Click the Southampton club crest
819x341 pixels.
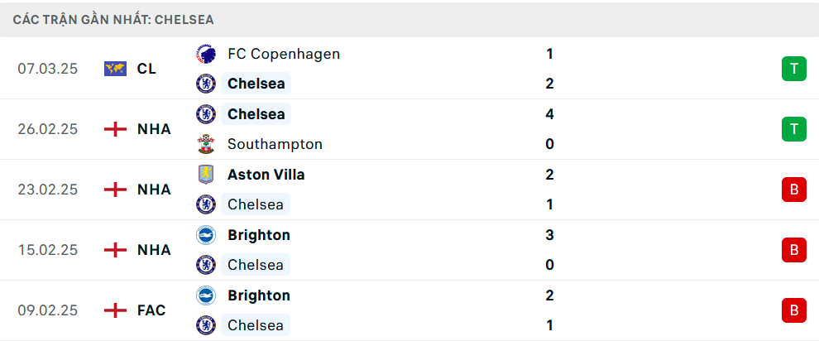click(205, 144)
